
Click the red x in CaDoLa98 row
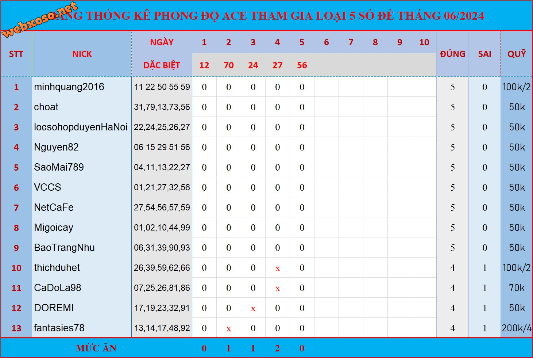[278, 289]
